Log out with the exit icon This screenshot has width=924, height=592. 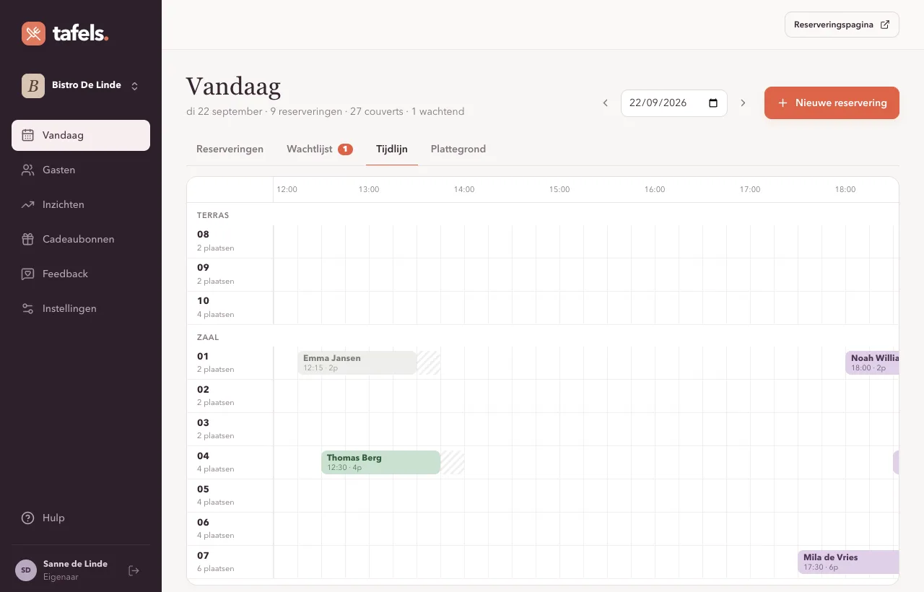click(134, 570)
